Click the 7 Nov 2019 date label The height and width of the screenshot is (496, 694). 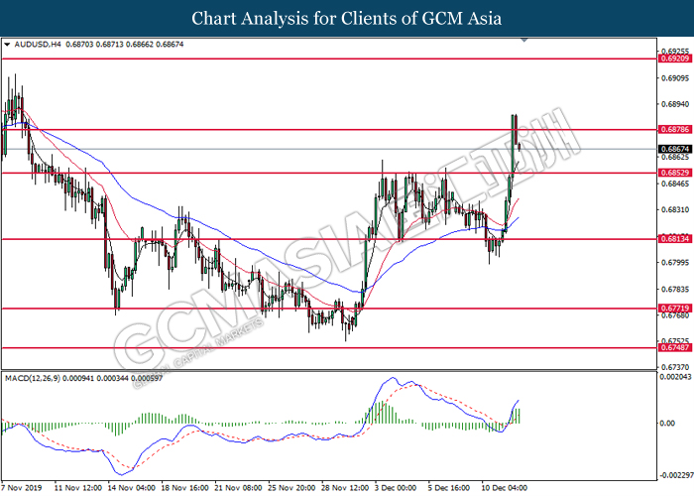coord(22,488)
